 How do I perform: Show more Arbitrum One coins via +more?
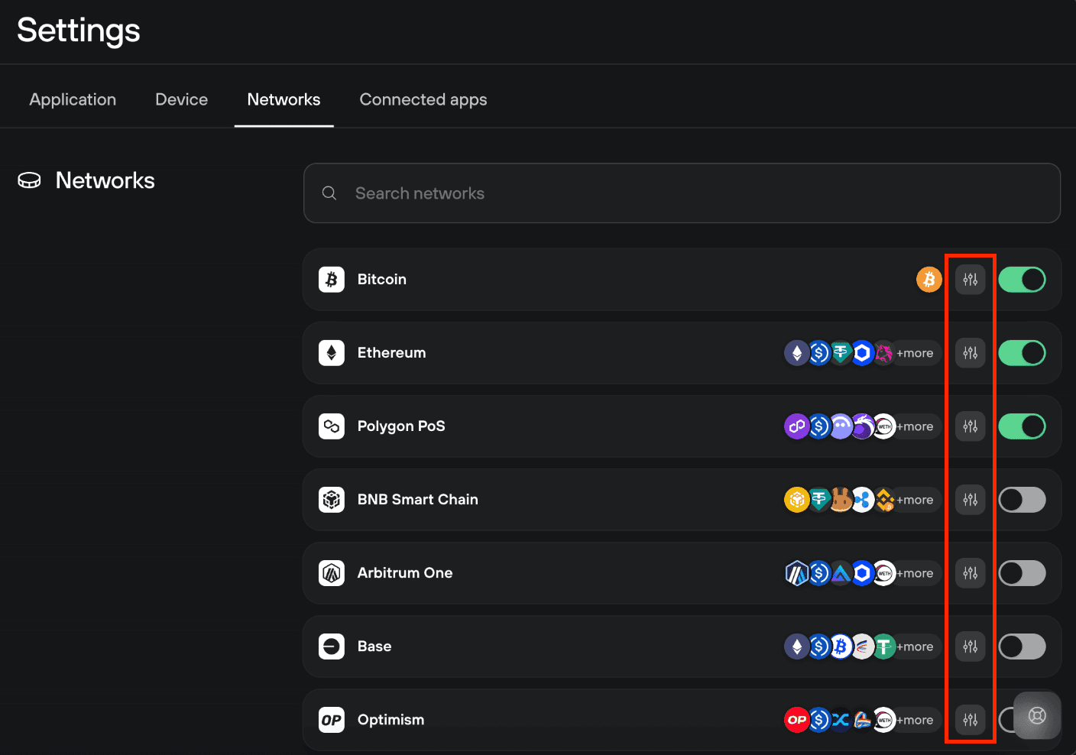pos(915,573)
